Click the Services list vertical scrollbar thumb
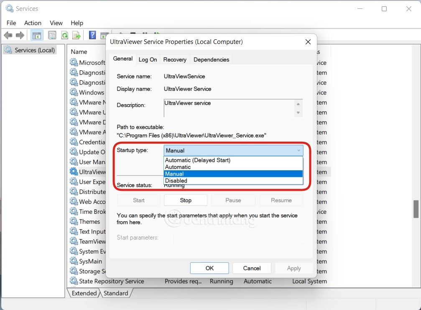 (416, 209)
